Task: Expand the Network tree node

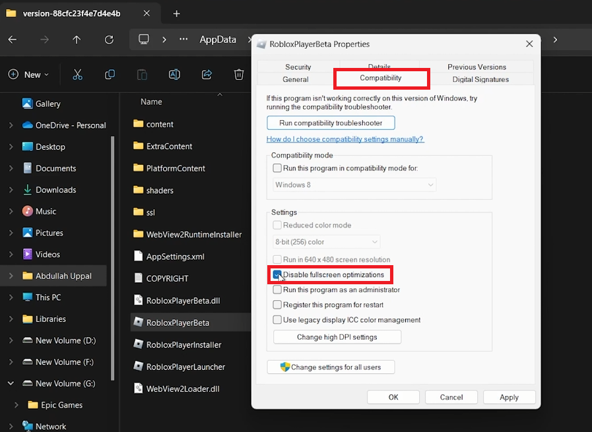Action: click(x=11, y=426)
